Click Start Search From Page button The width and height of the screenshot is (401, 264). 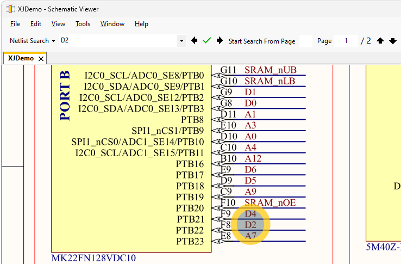pos(262,41)
